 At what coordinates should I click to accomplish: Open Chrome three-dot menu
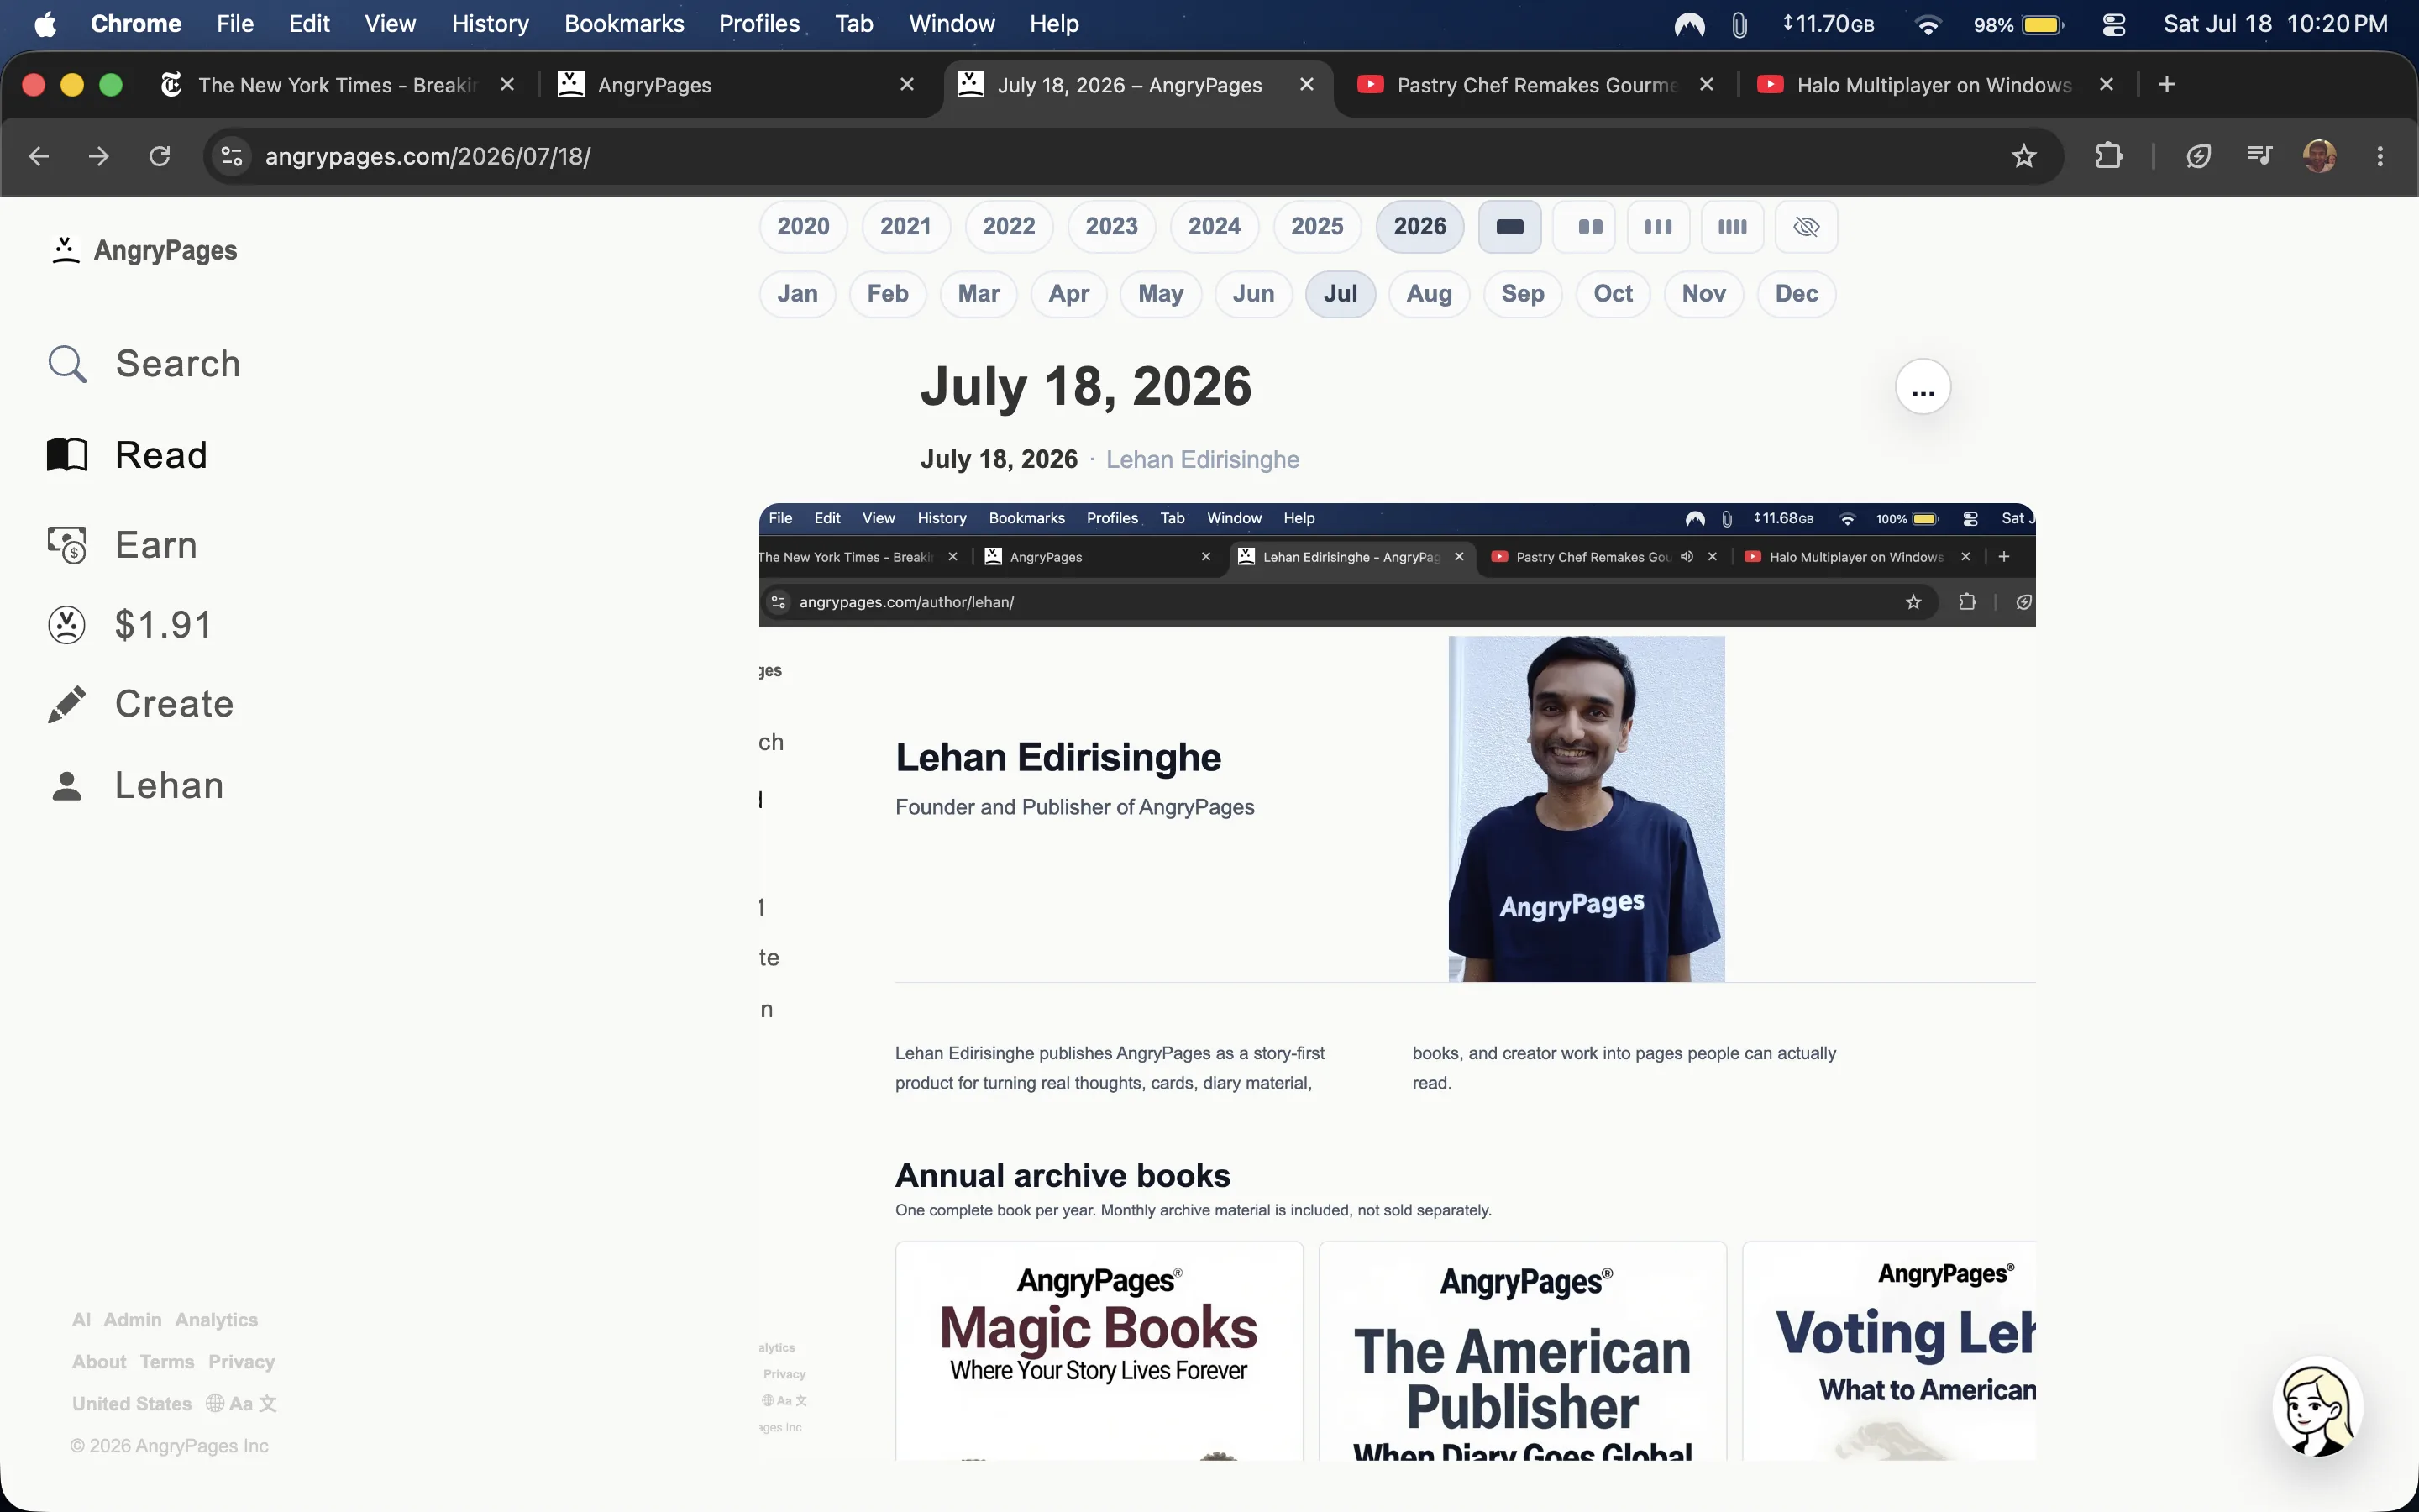(2379, 156)
